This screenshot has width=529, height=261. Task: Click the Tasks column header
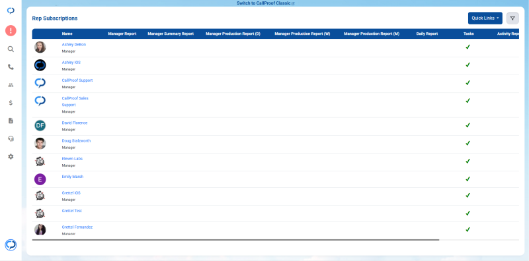point(469,34)
